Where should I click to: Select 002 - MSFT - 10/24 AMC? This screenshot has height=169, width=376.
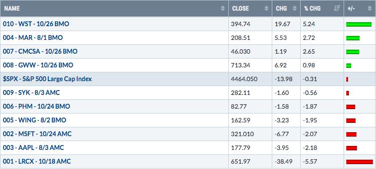(37, 134)
